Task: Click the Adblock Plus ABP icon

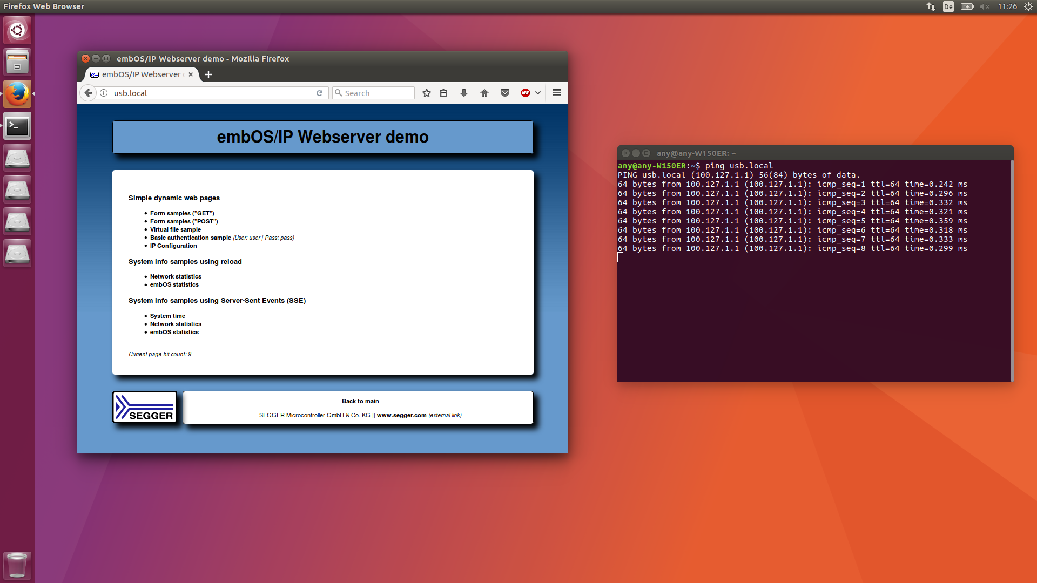Action: click(526, 93)
